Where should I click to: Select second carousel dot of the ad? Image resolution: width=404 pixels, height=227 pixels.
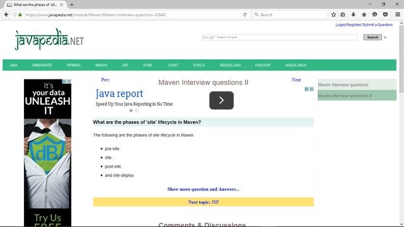tap(137, 110)
